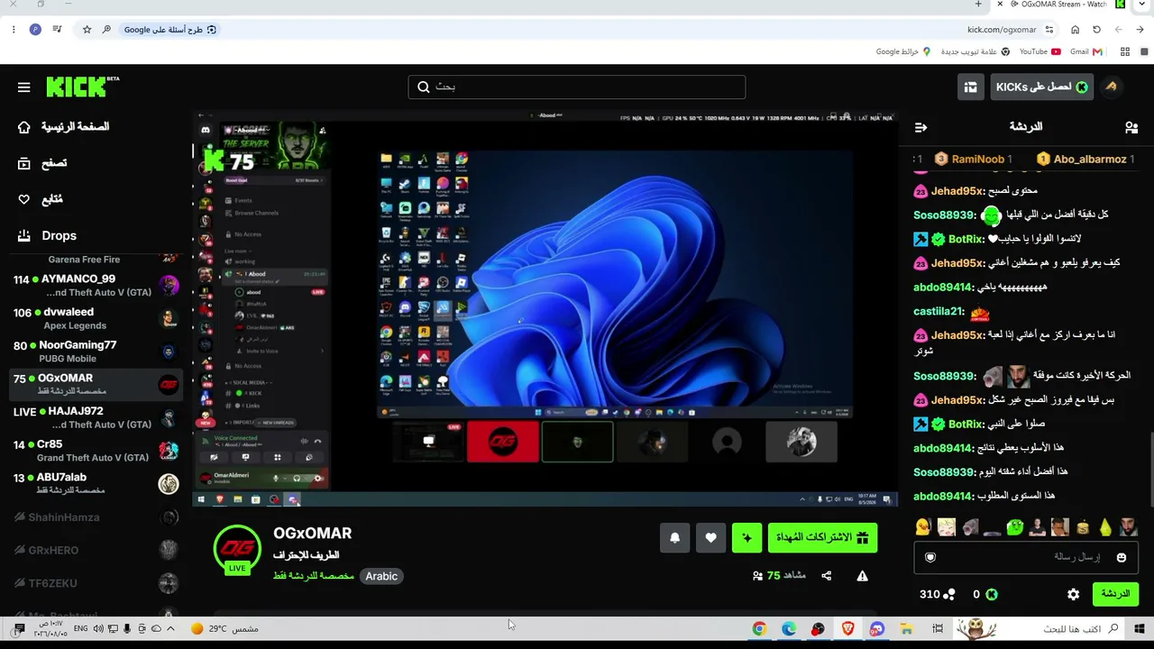Screen dimensions: 1154x649
Task: Open the Google Maps bookmark
Action: click(902, 52)
